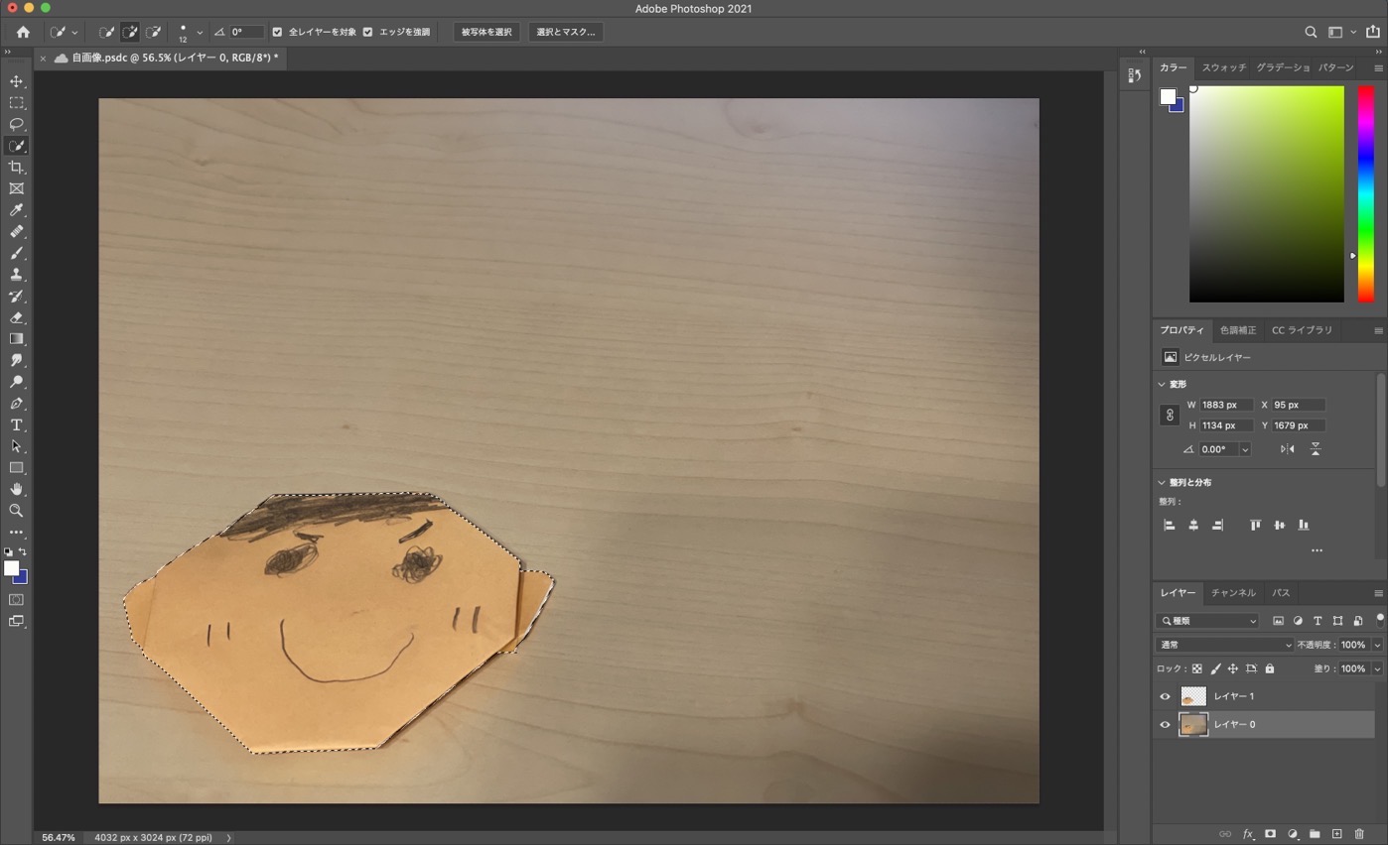Open blend mode 通常 dropdown

pyautogui.click(x=1226, y=645)
